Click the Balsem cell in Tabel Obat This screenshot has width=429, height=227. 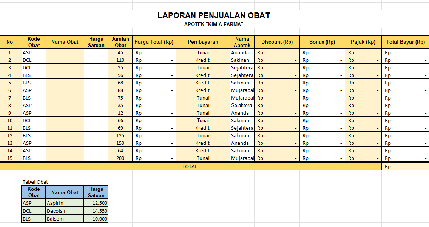(x=65, y=219)
